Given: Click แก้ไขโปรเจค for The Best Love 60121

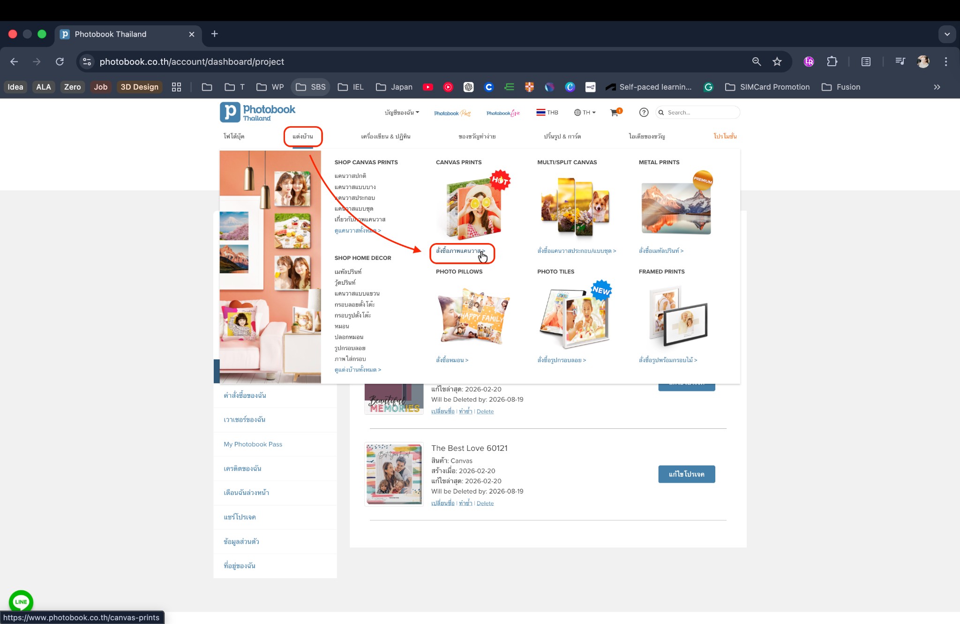Looking at the screenshot, I should click(686, 474).
